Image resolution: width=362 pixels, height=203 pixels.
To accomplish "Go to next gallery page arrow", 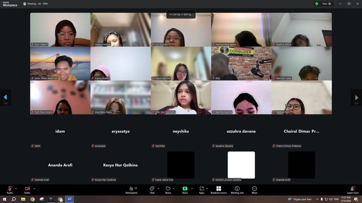I will tap(356, 97).
